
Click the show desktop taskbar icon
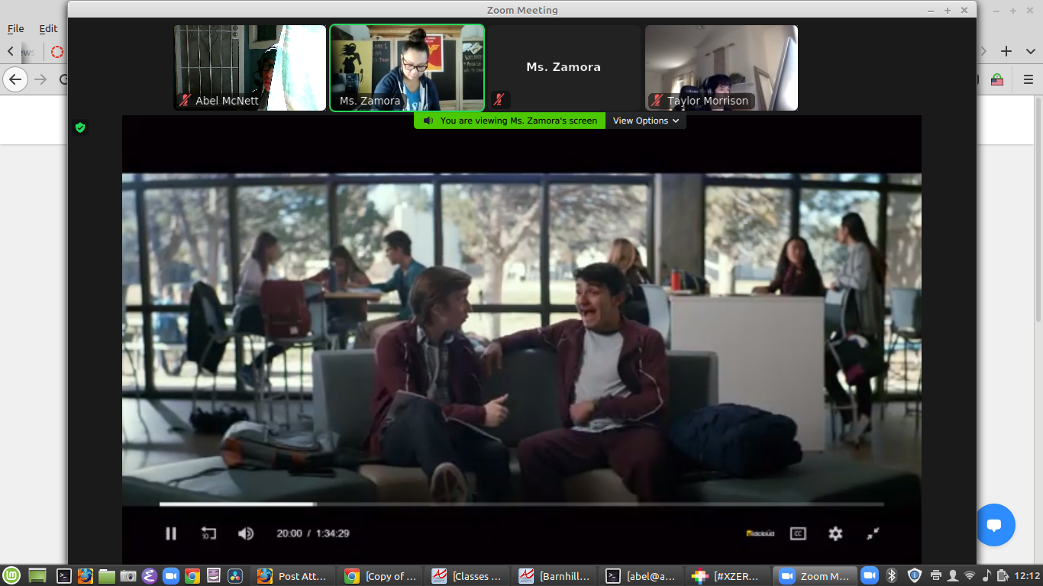pos(37,576)
